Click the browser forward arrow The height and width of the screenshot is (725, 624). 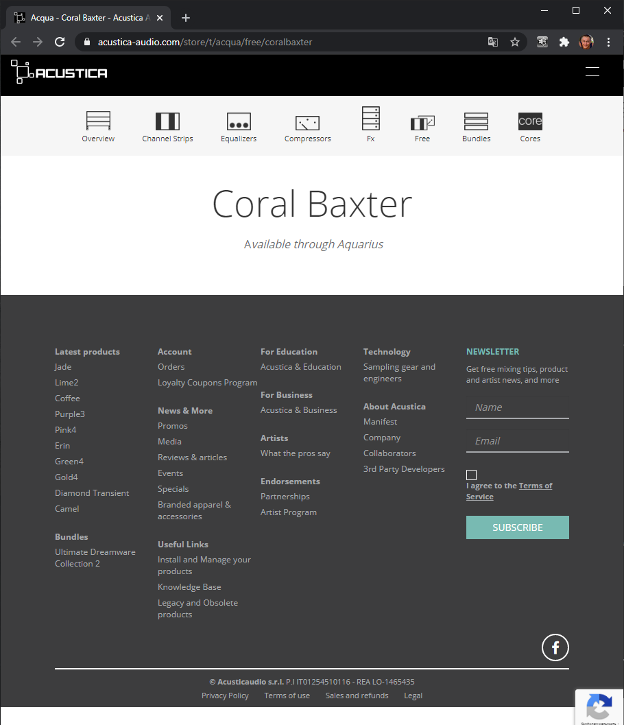38,42
